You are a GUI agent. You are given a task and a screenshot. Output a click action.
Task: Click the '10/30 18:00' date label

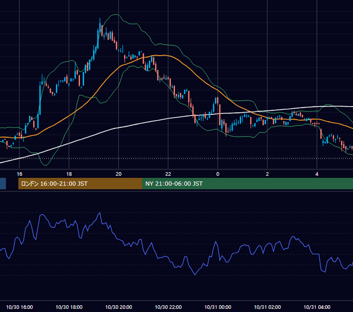(x=69, y=307)
